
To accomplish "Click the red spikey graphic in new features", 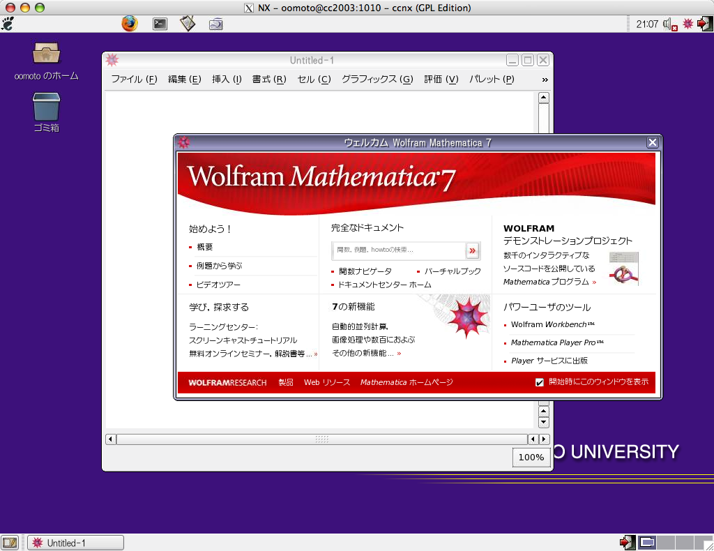I will [x=467, y=317].
